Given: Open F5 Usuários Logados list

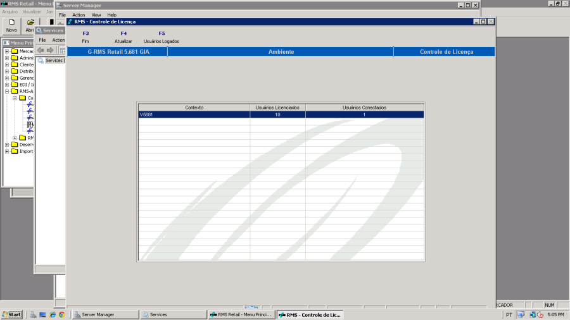Looking at the screenshot, I should [x=161, y=37].
